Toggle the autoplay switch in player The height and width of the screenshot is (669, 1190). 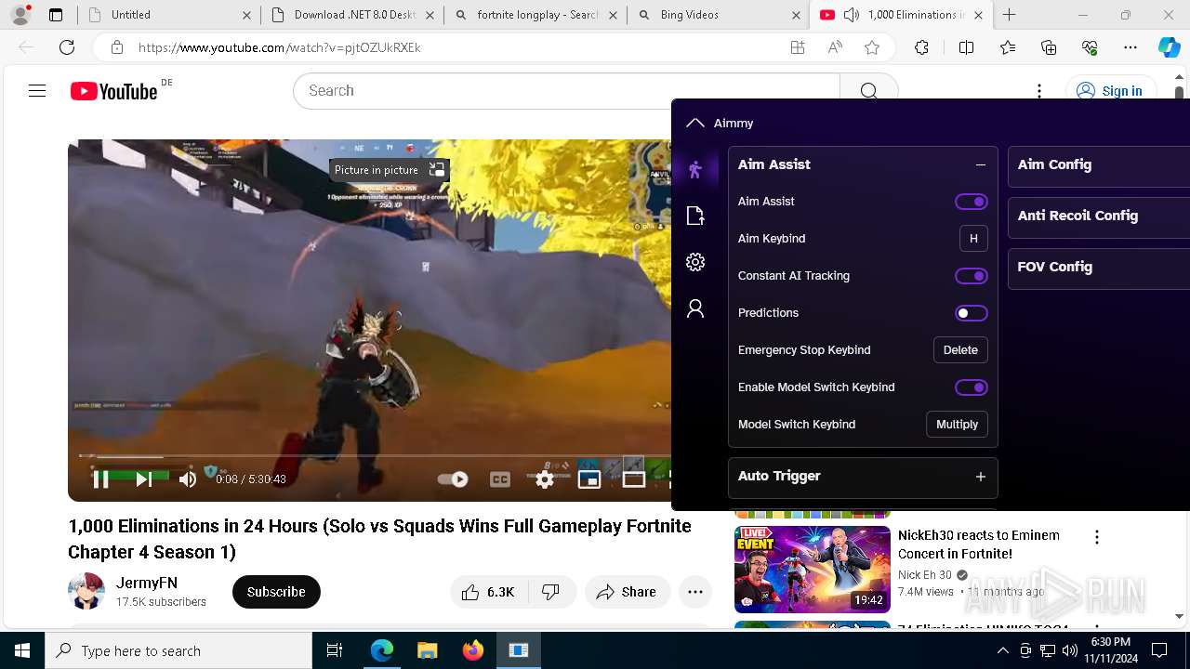[453, 479]
